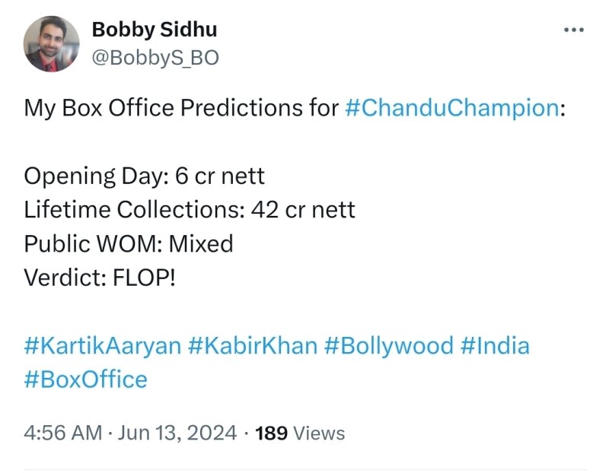Click the @BobbyS_BO handle
Image resolution: width=609 pixels, height=473 pixels.
155,57
